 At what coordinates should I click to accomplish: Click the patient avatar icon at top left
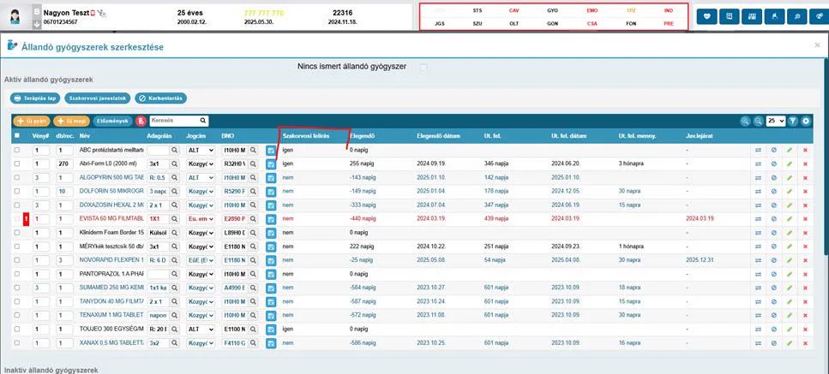(15, 17)
